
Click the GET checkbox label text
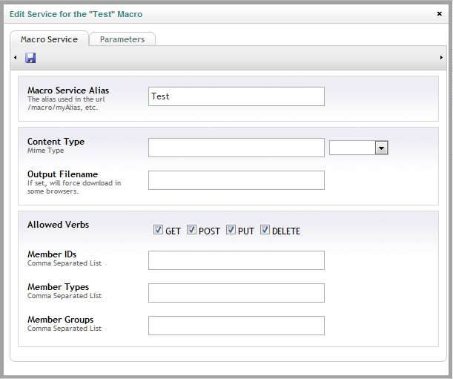(173, 231)
